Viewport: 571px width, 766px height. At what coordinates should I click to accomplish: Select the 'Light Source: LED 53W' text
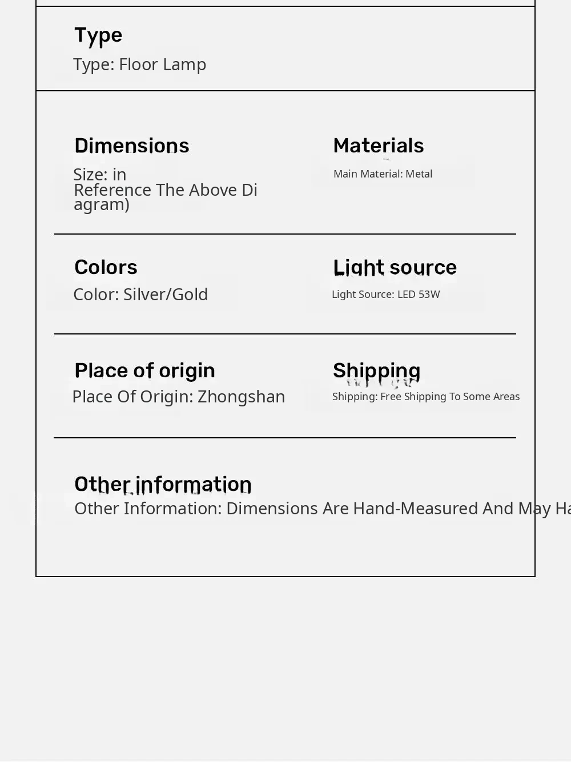[x=385, y=295]
